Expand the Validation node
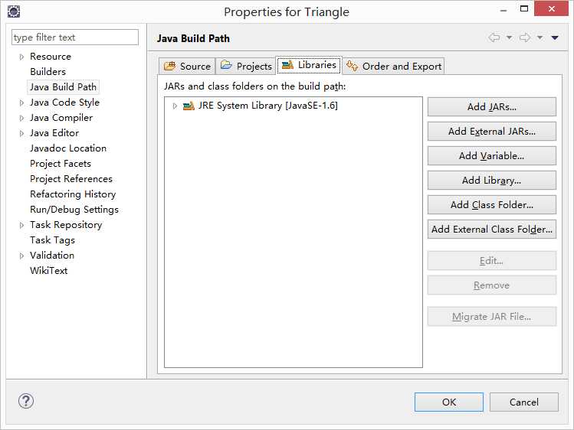Image resolution: width=574 pixels, height=430 pixels. coord(21,256)
